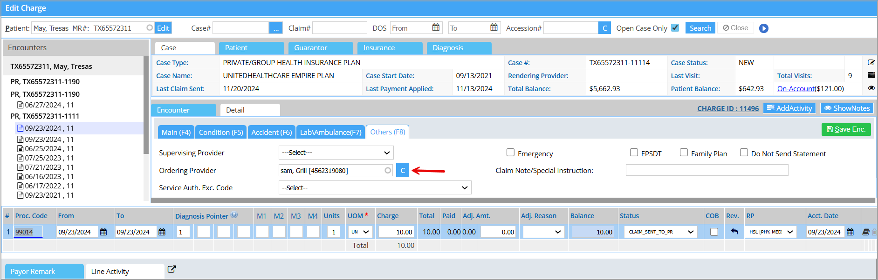This screenshot has height=280, width=878.
Task: Click the Claim Note/Special Instruction field
Action: click(x=707, y=171)
